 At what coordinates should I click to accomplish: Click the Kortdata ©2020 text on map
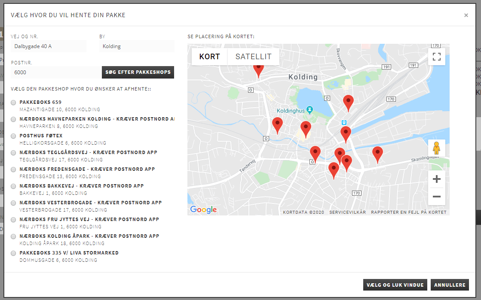[303, 212]
